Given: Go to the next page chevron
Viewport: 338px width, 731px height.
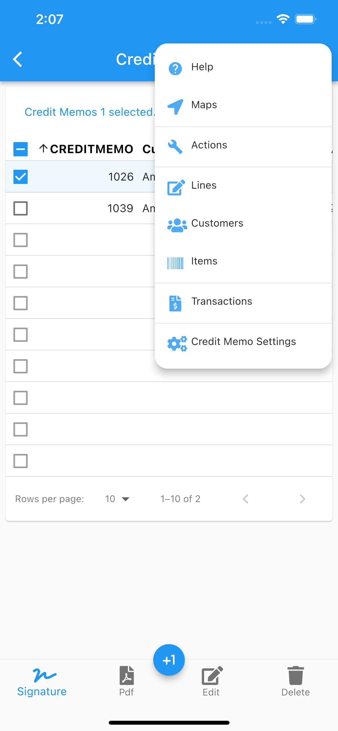Looking at the screenshot, I should click(302, 499).
